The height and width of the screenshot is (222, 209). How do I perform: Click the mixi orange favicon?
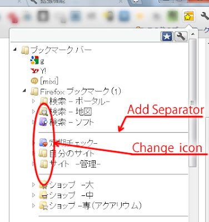[x=34, y=81]
